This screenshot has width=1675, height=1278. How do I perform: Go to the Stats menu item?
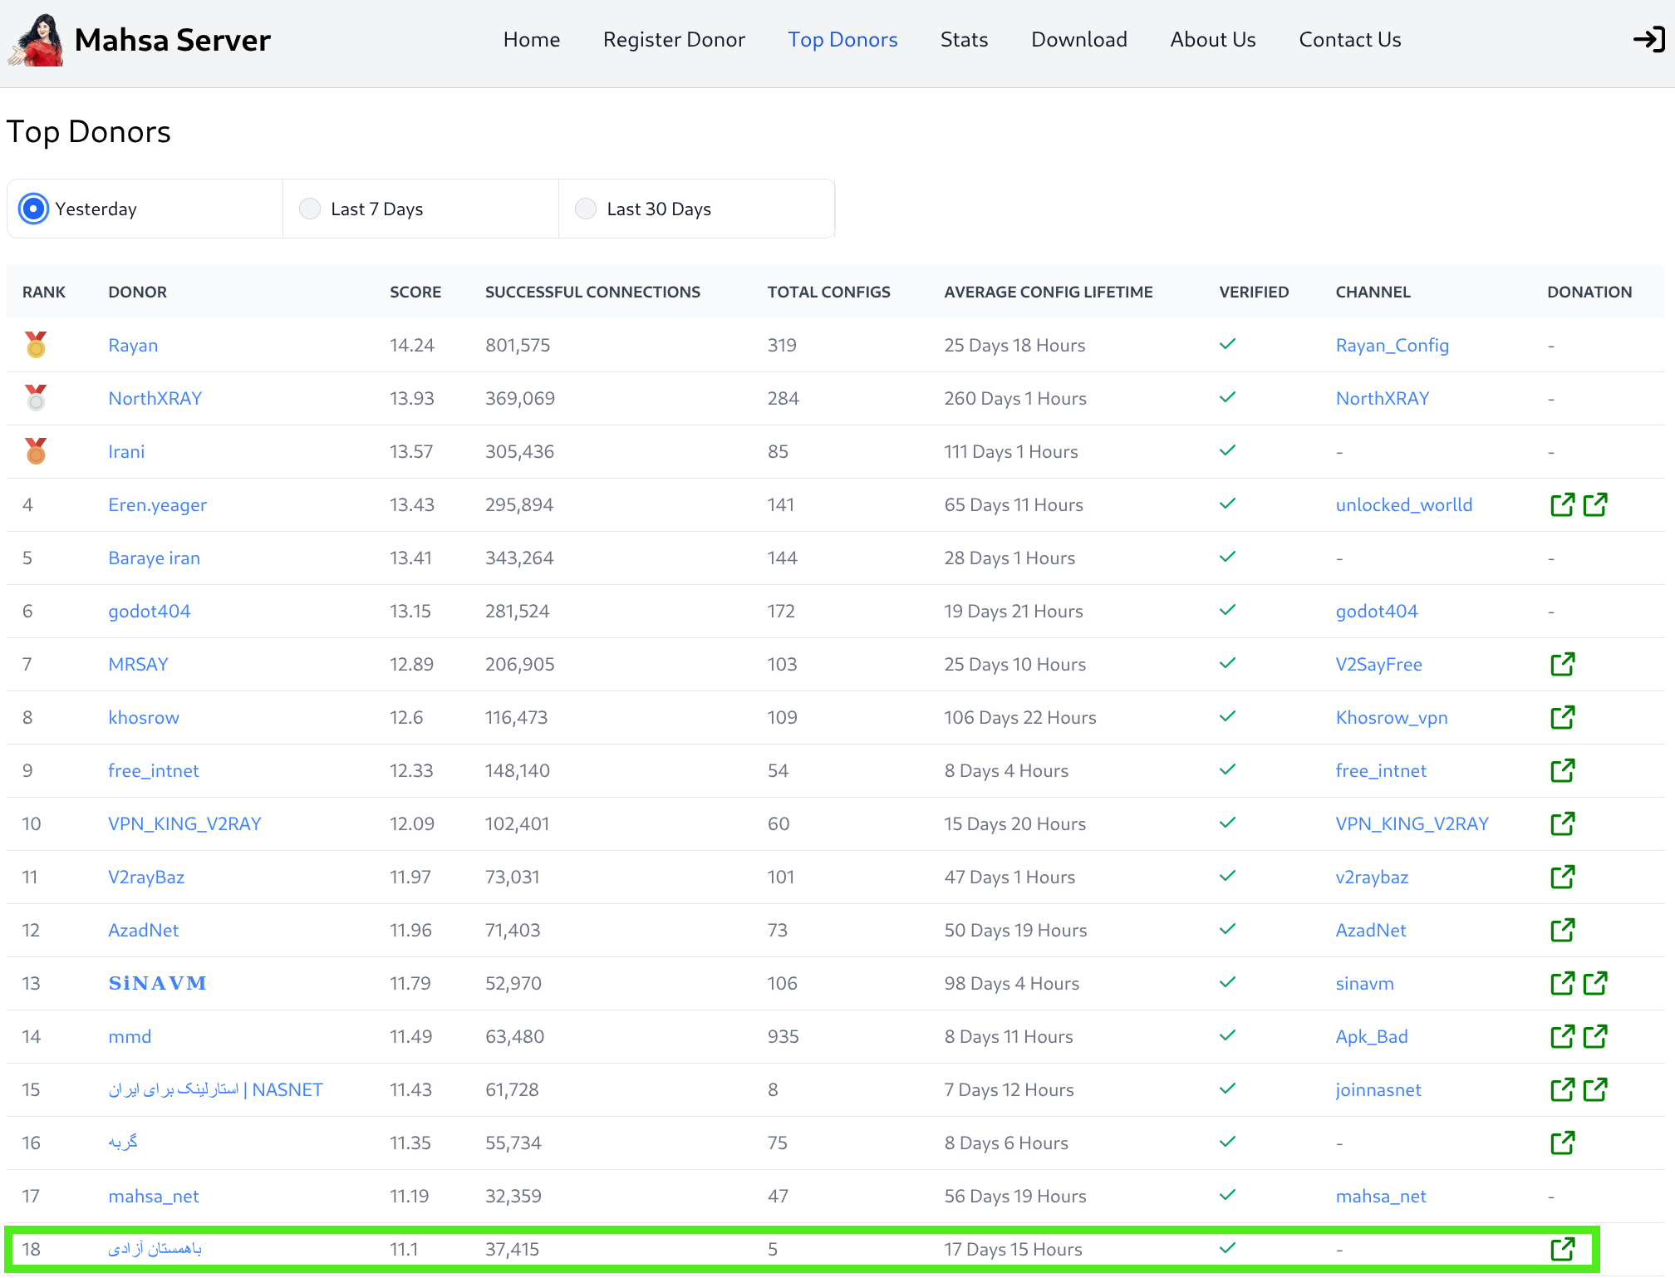[964, 40]
